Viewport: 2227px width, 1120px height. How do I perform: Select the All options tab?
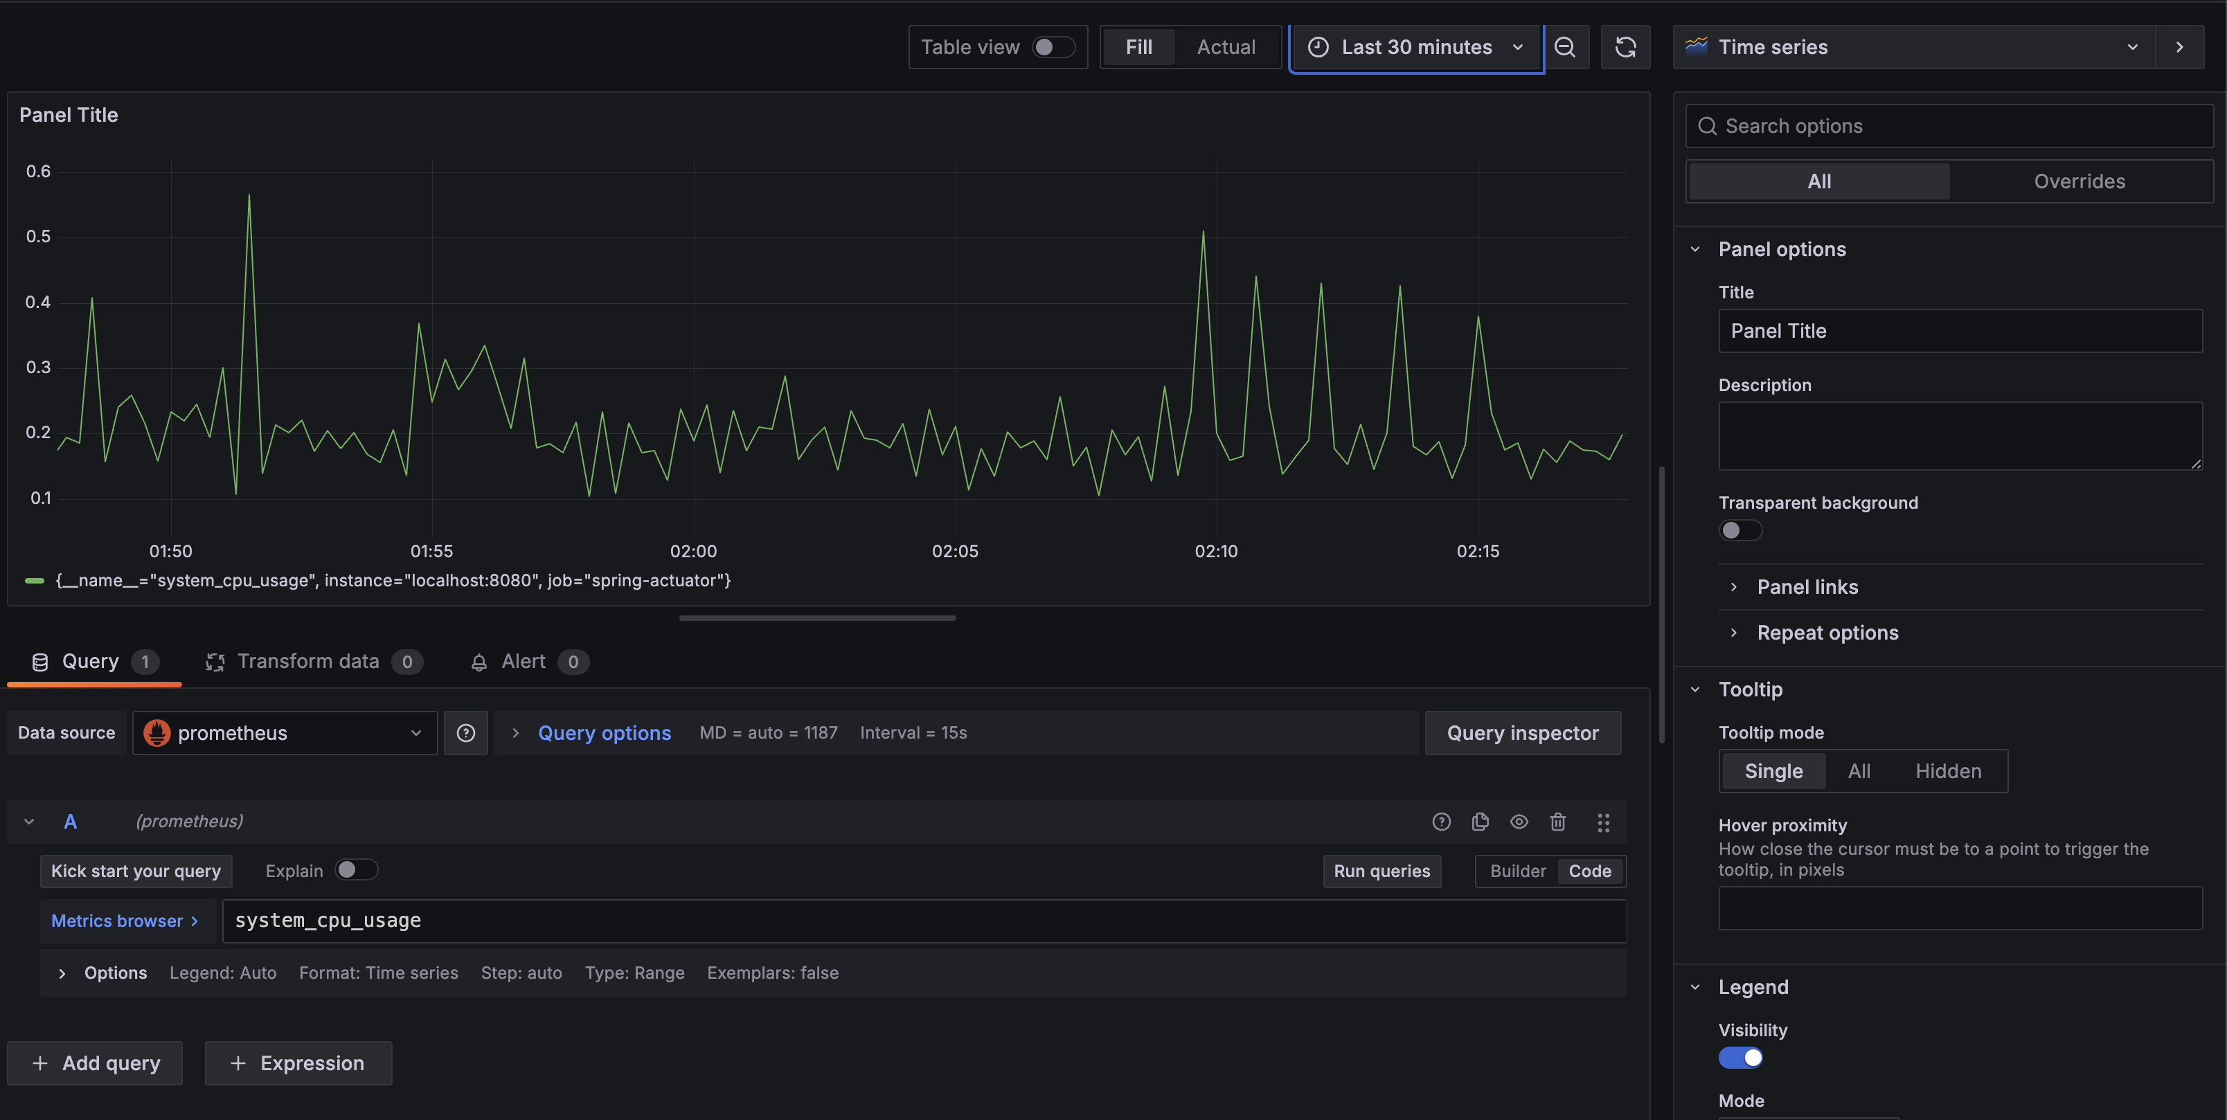point(1819,181)
